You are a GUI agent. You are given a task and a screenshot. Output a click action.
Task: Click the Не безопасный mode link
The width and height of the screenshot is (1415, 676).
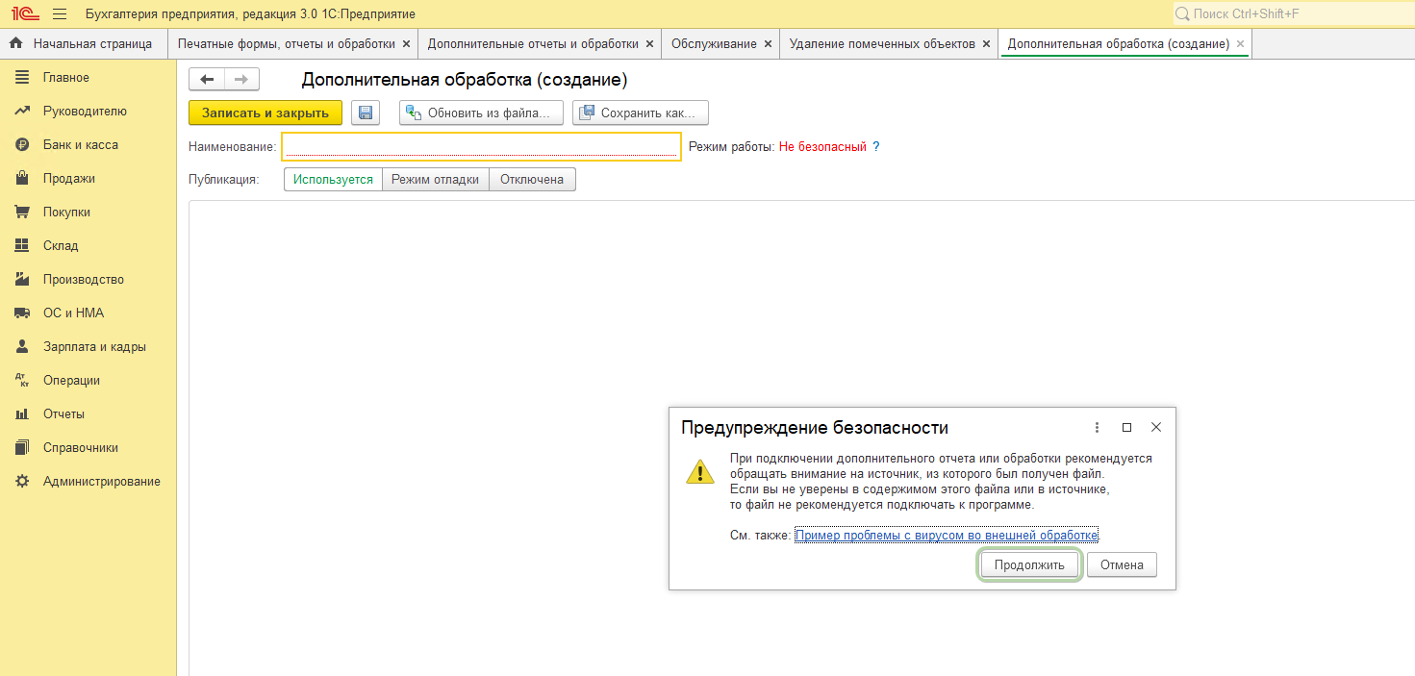822,147
